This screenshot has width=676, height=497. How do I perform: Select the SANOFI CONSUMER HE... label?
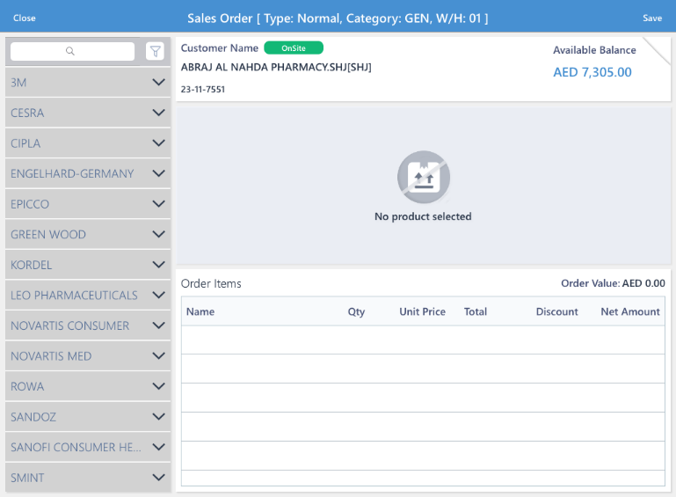click(76, 448)
